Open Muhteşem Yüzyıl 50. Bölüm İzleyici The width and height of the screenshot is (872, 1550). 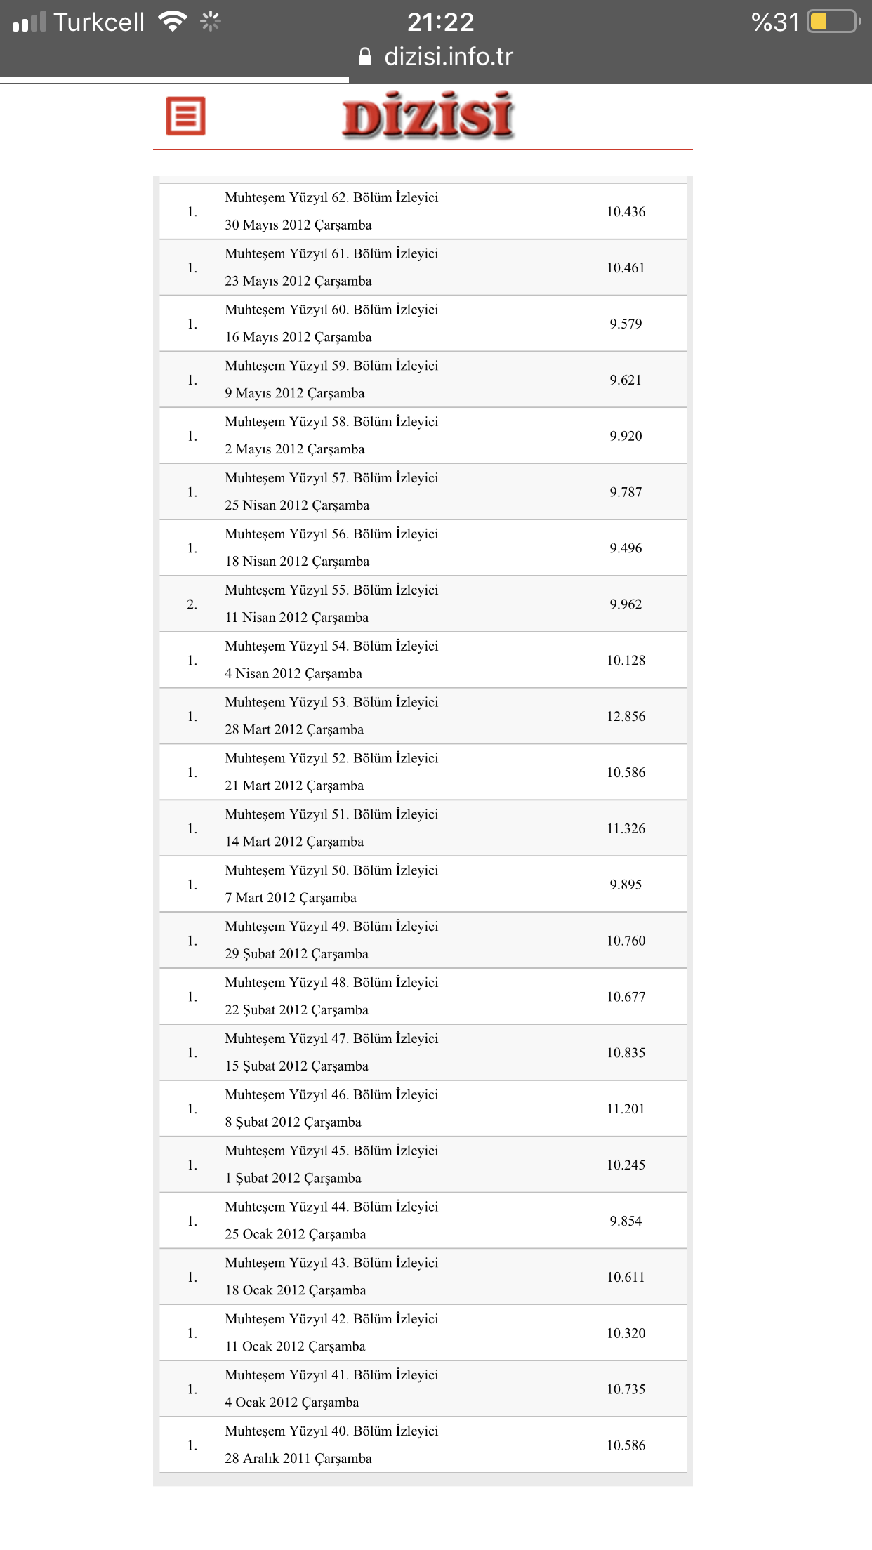pos(331,870)
